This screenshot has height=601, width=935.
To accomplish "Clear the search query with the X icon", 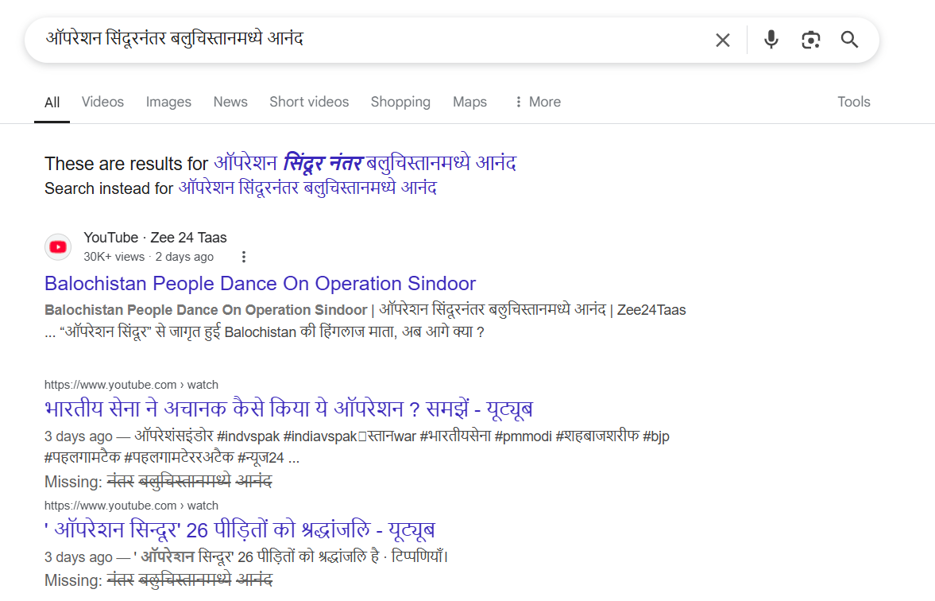I will (x=722, y=39).
